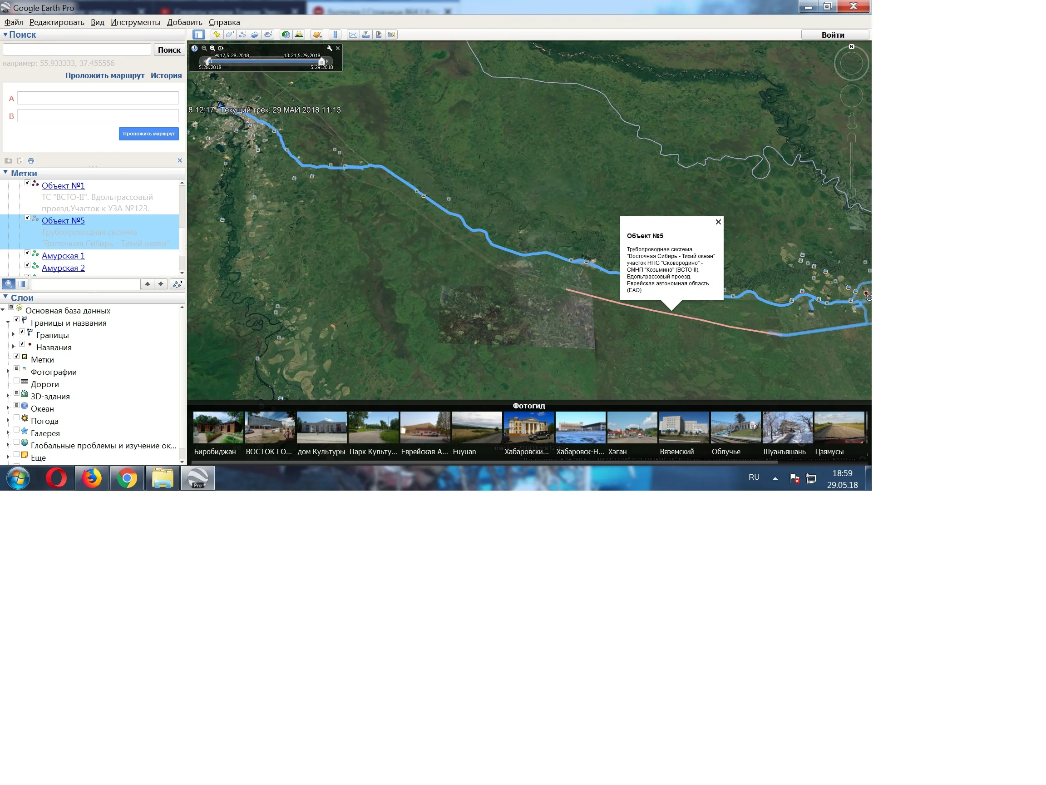Expand the Фотографии layer tree
The image size is (1046, 785).
click(x=8, y=372)
